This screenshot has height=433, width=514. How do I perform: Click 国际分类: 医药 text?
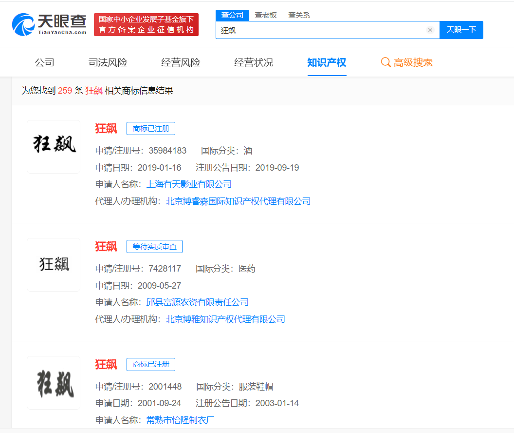[225, 269]
